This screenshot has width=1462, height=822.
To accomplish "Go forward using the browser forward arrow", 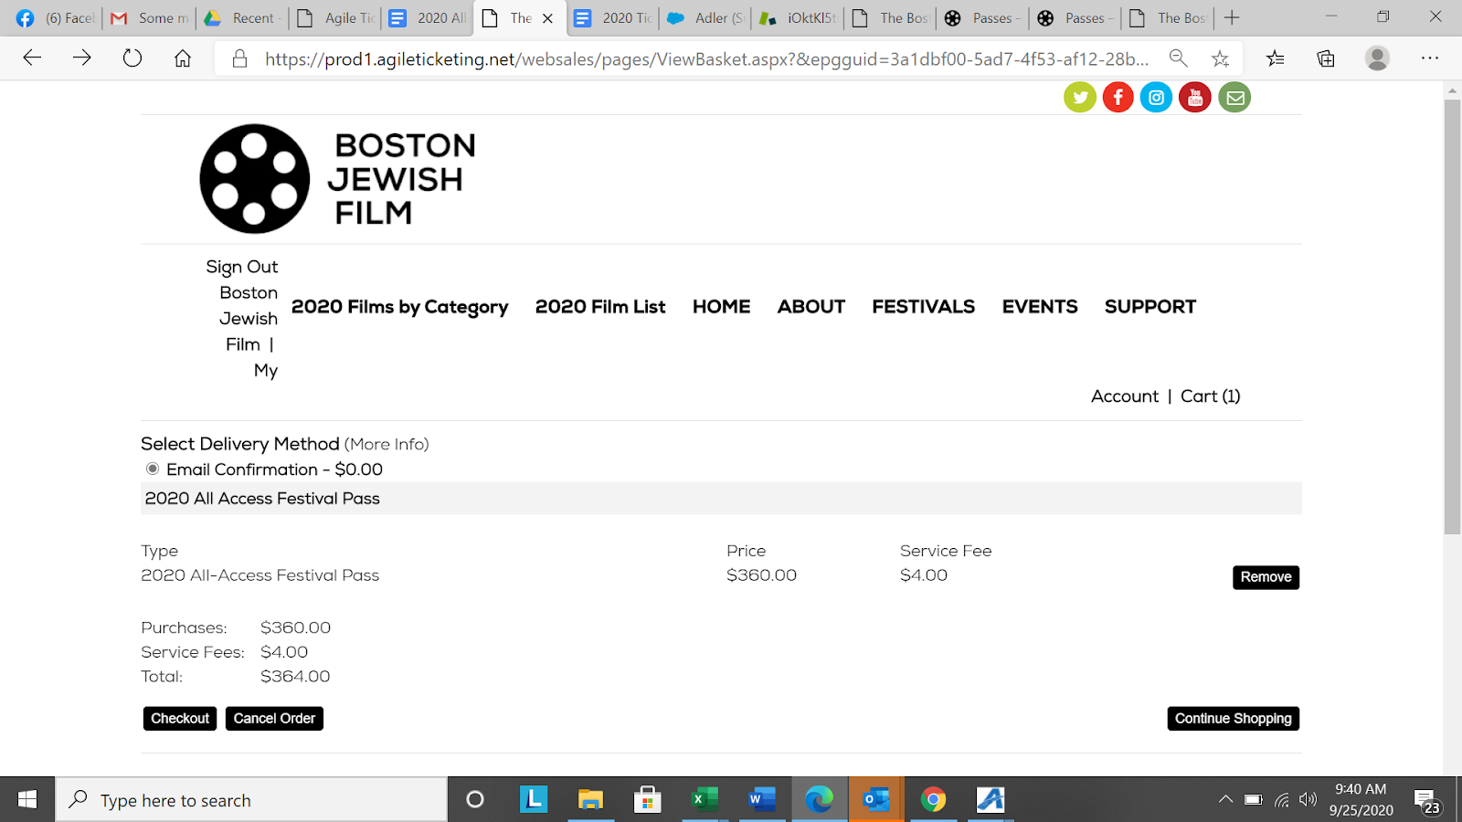I will point(82,58).
